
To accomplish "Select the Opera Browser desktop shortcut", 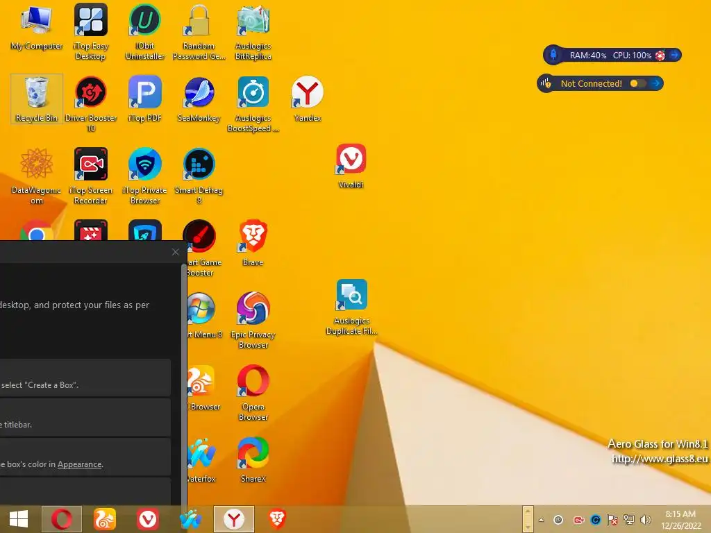I will coord(253,393).
